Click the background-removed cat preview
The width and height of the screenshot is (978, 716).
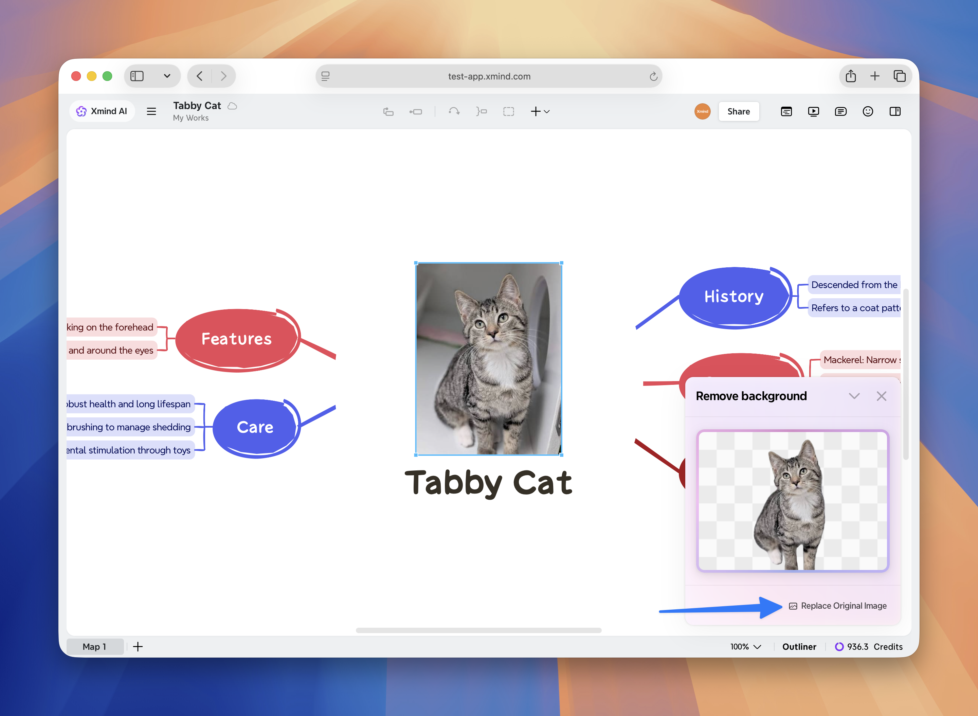click(x=793, y=501)
